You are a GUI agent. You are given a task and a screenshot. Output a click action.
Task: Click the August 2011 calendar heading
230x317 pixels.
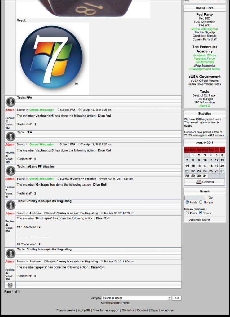click(205, 143)
